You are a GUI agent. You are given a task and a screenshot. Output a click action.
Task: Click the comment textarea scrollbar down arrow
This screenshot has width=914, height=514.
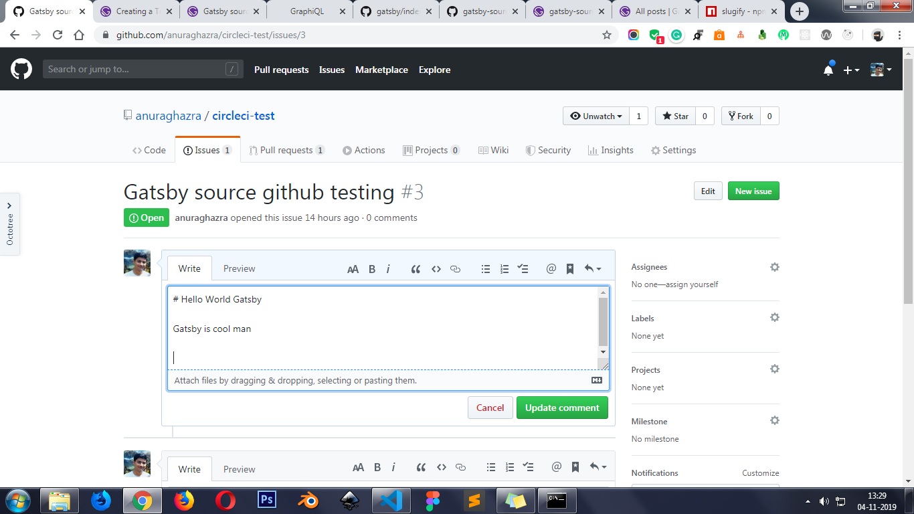pyautogui.click(x=604, y=352)
